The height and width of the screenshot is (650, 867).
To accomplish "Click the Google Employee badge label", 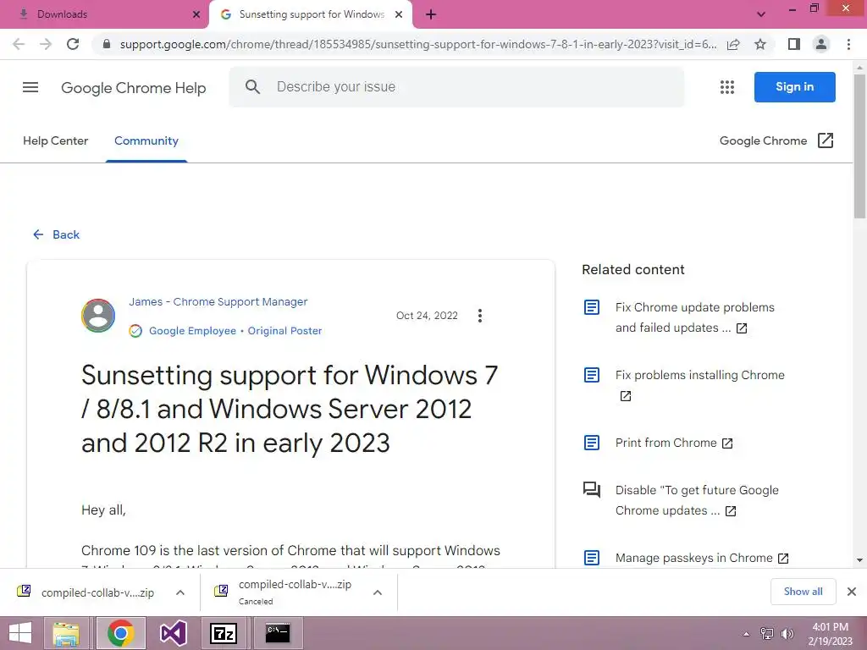I will pos(192,331).
